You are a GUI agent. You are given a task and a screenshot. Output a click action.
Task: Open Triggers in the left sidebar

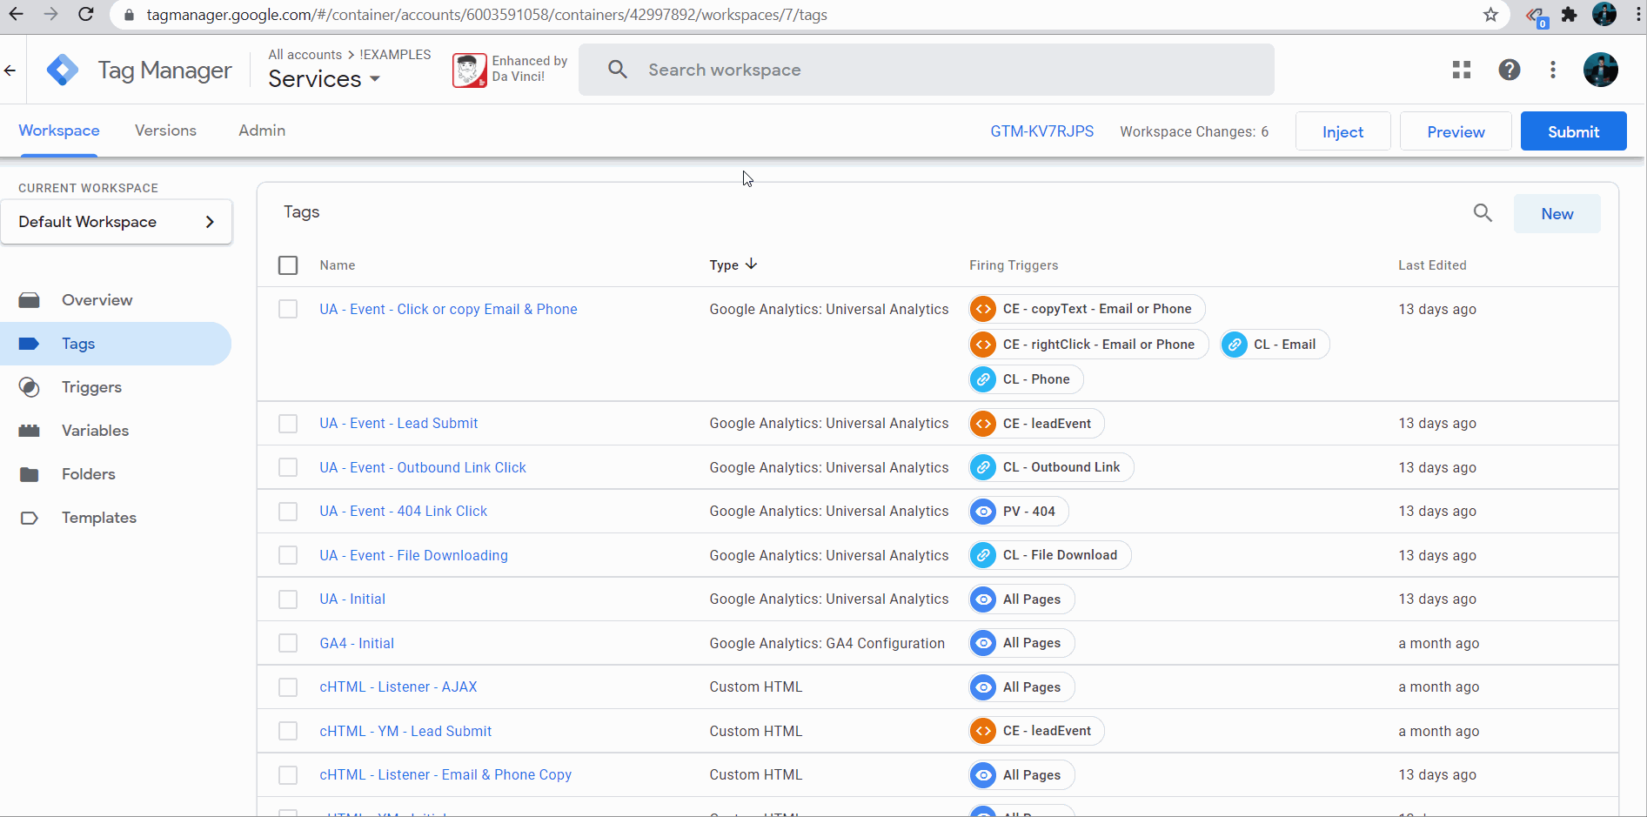(x=91, y=387)
